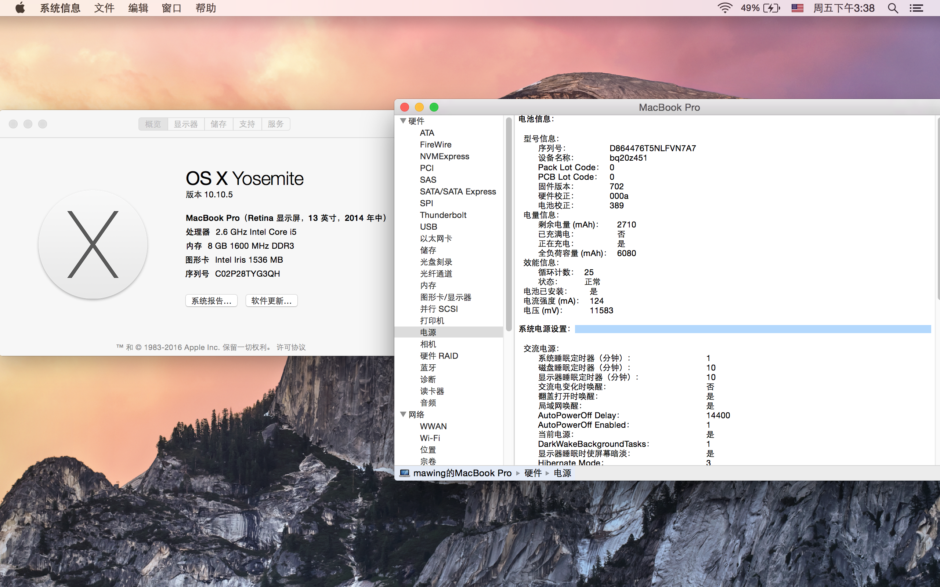The width and height of the screenshot is (940, 587).
Task: Open the 文件 menu
Action: point(104,8)
